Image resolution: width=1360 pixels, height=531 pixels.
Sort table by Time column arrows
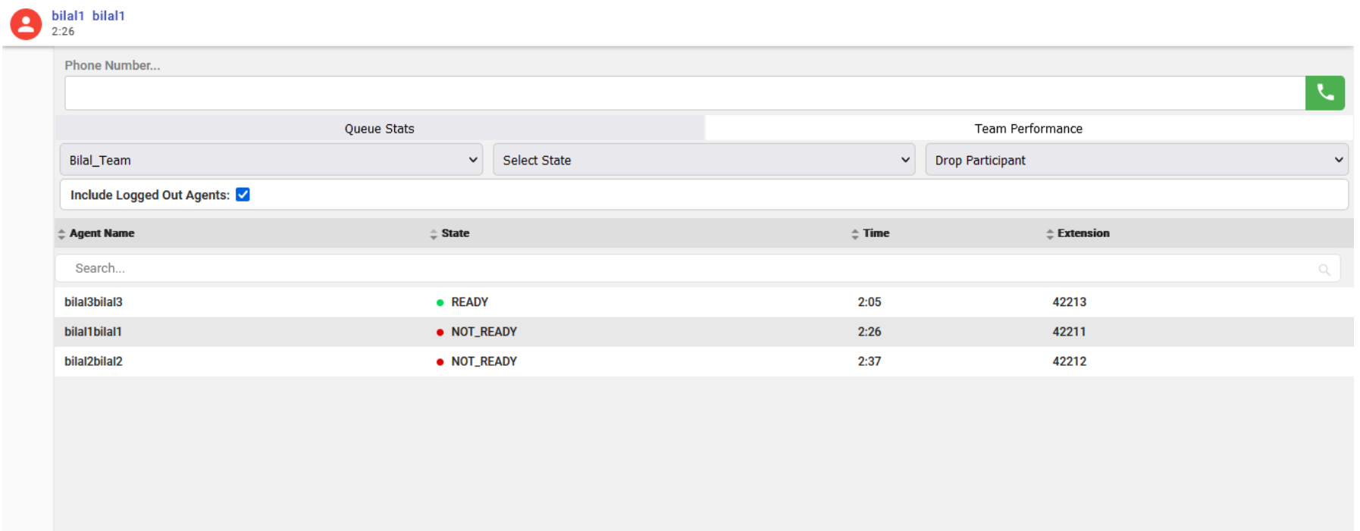point(855,234)
